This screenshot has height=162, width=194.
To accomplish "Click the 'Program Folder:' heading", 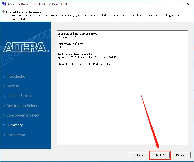I will tap(71, 44).
